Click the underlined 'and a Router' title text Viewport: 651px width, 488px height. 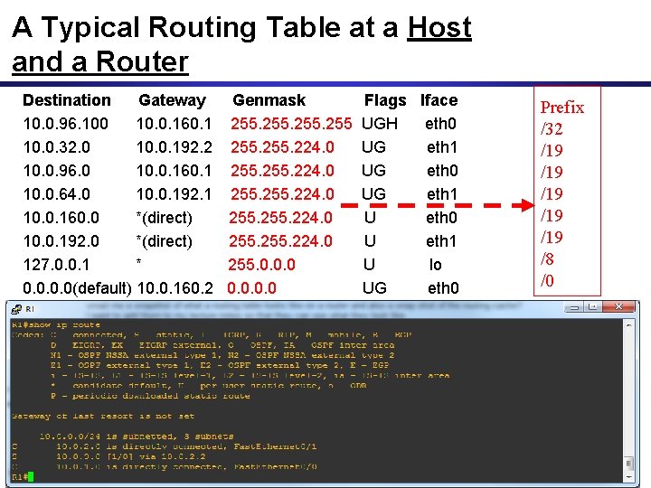coord(100,62)
